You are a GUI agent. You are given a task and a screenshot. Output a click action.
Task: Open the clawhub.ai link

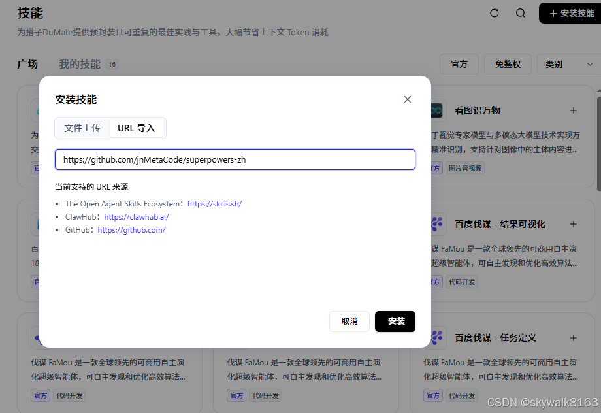[137, 217]
